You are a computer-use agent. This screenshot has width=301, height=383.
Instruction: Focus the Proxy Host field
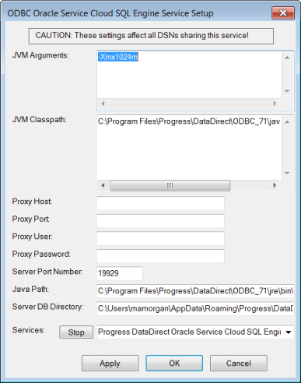(160, 203)
